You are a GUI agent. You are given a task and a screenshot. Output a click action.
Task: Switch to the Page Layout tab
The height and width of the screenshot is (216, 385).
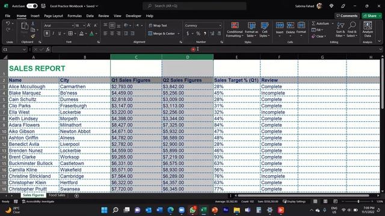(x=54, y=16)
